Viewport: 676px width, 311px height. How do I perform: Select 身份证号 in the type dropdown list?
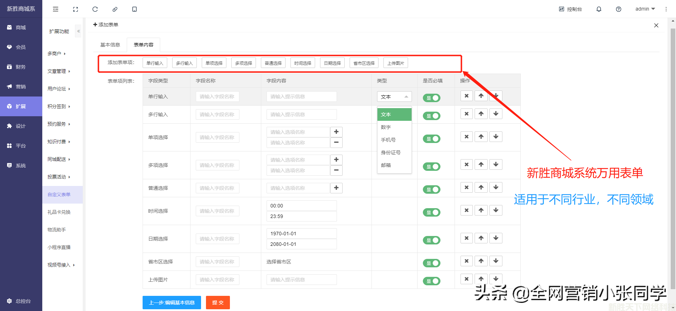(x=394, y=153)
